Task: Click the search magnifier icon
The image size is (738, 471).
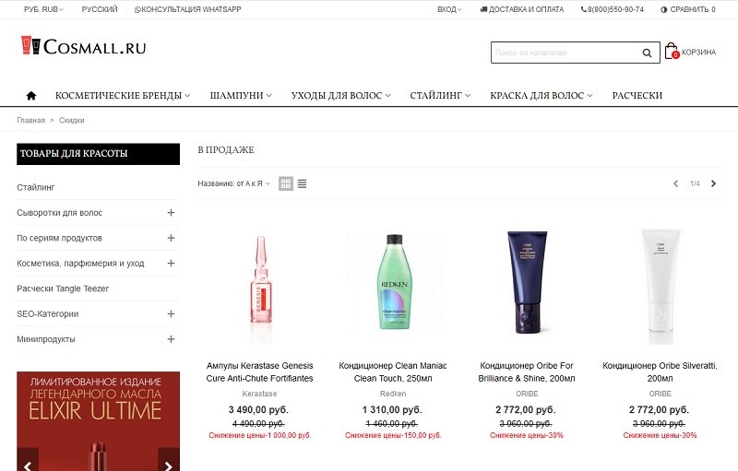Action: [648, 53]
